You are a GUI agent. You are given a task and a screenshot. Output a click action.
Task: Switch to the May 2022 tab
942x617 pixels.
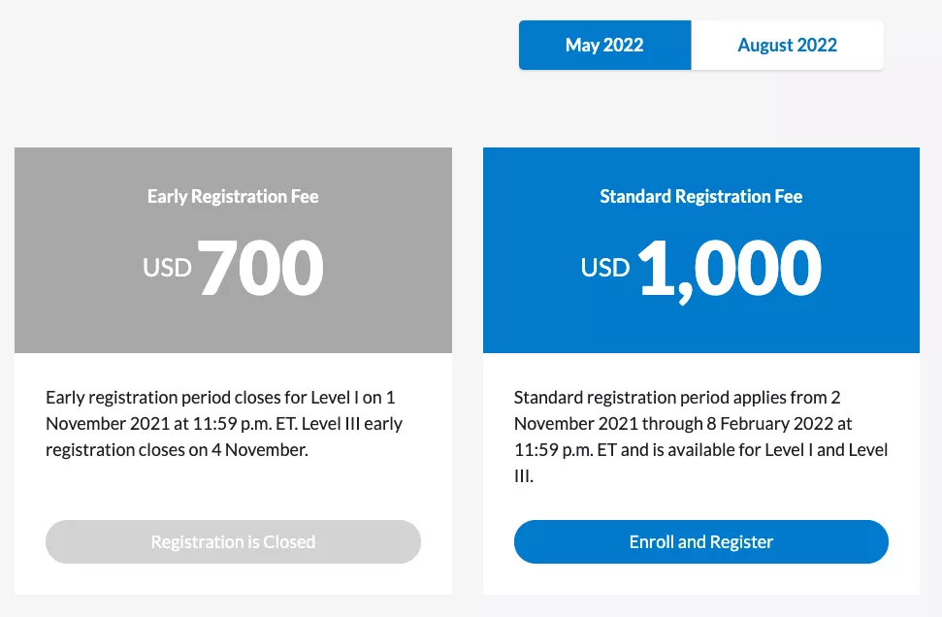(604, 46)
